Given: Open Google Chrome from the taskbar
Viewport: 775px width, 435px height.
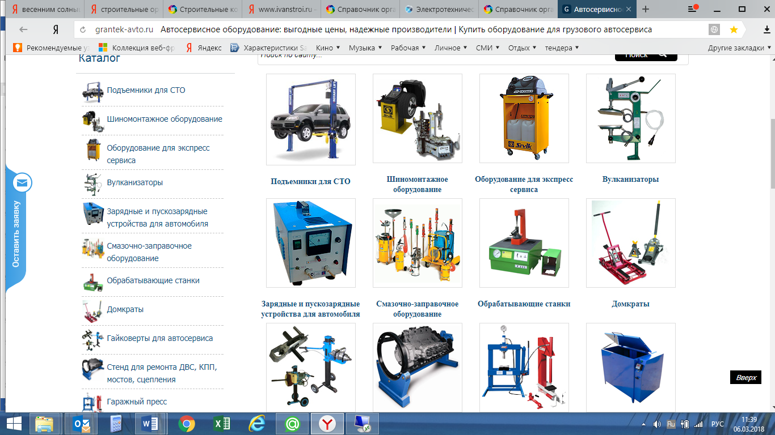Looking at the screenshot, I should click(x=187, y=424).
